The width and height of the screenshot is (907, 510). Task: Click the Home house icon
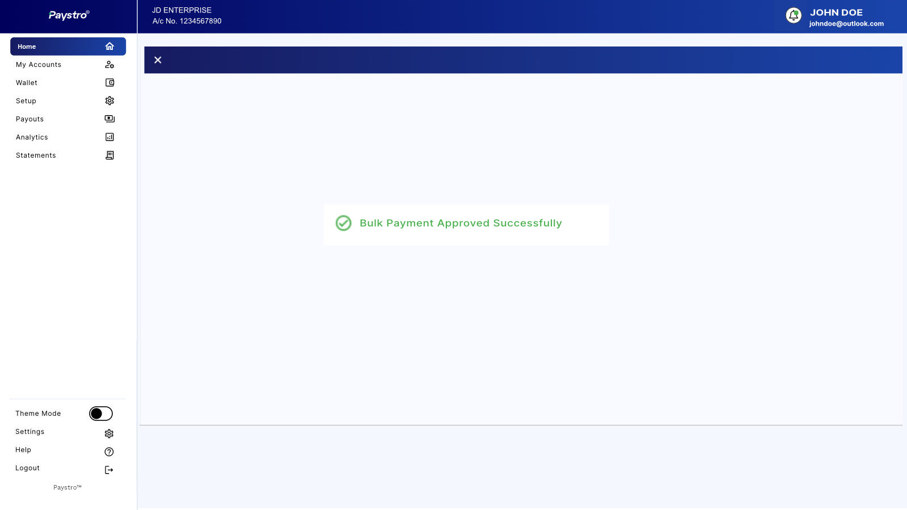109,47
